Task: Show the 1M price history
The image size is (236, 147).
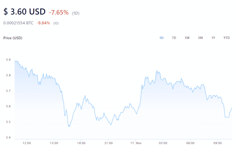Action: [187, 38]
